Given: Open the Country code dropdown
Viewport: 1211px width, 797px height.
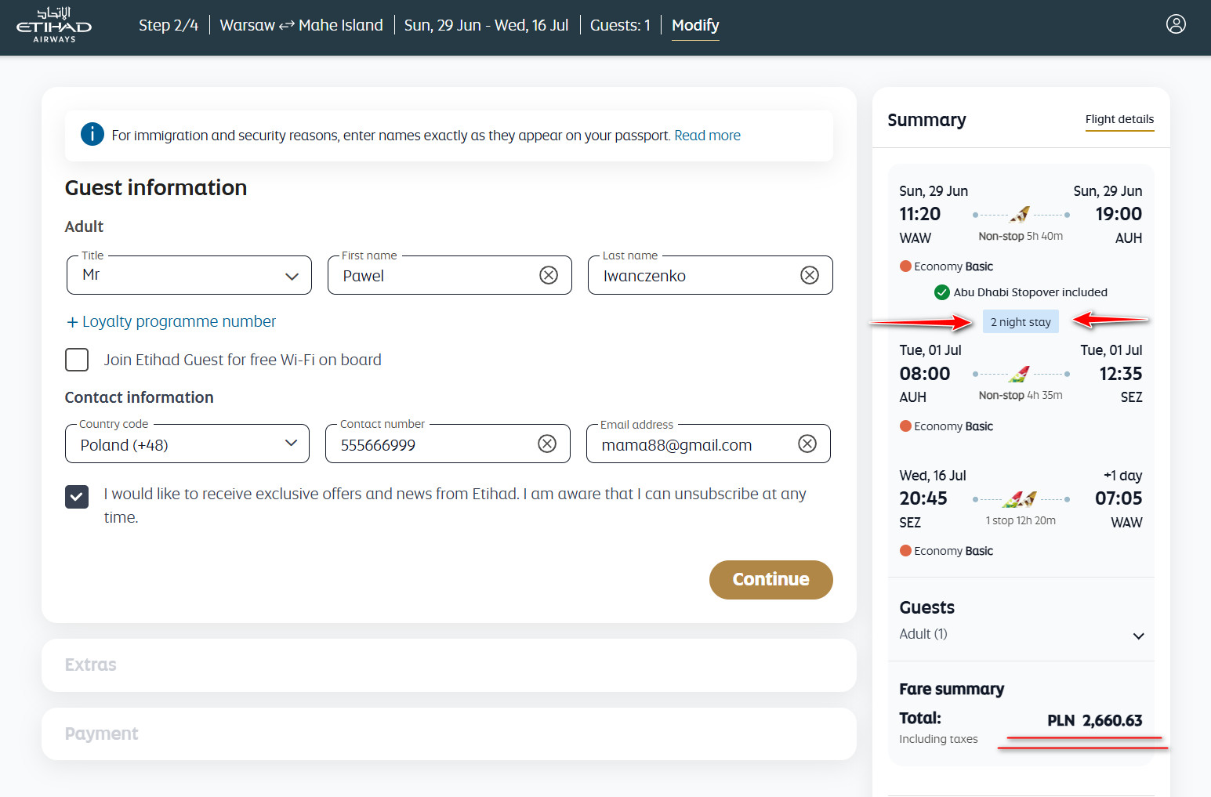Looking at the screenshot, I should tap(187, 444).
